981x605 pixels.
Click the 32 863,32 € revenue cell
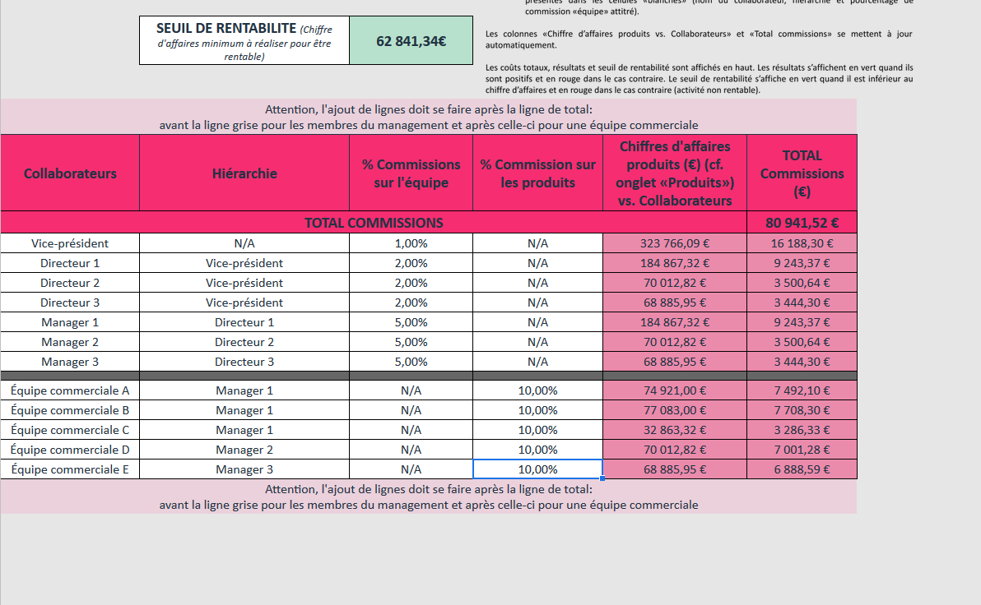[675, 430]
